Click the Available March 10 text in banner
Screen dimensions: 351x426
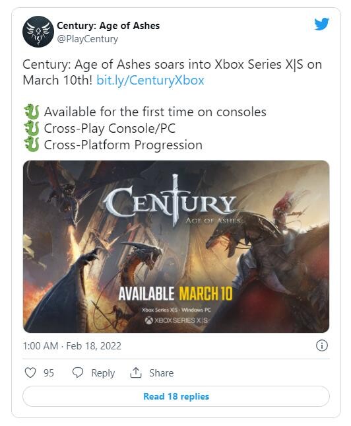pos(175,294)
